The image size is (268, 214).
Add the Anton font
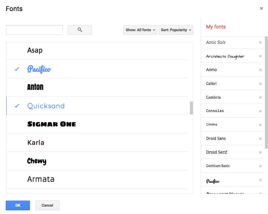(x=97, y=87)
